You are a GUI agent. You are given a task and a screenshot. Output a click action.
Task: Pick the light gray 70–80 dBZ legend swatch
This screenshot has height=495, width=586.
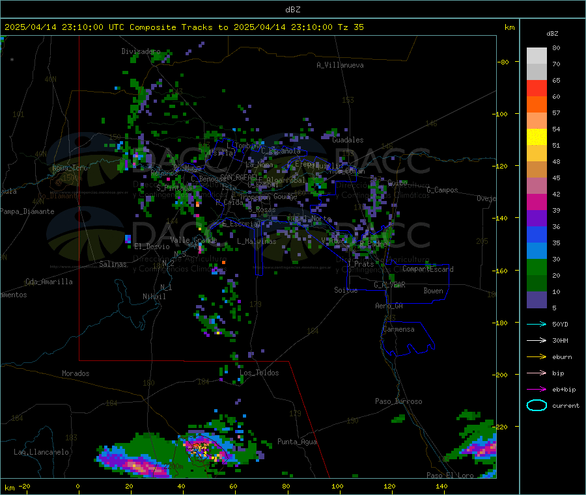pyautogui.click(x=537, y=56)
